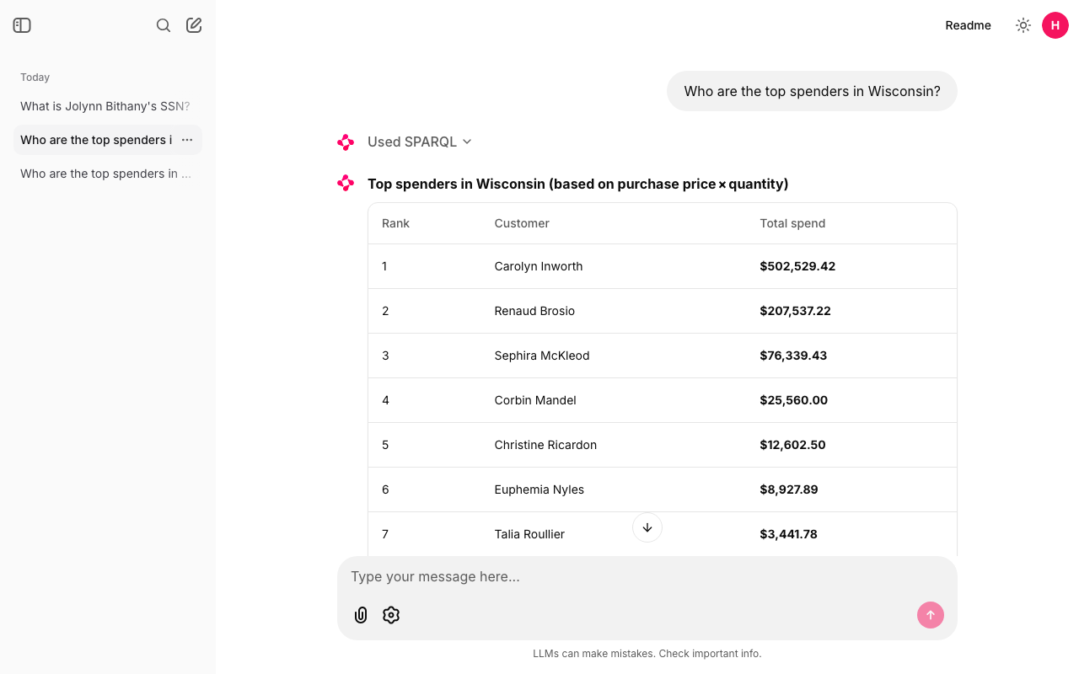Select the $25,560.00 value
The width and height of the screenshot is (1079, 674).
[793, 400]
